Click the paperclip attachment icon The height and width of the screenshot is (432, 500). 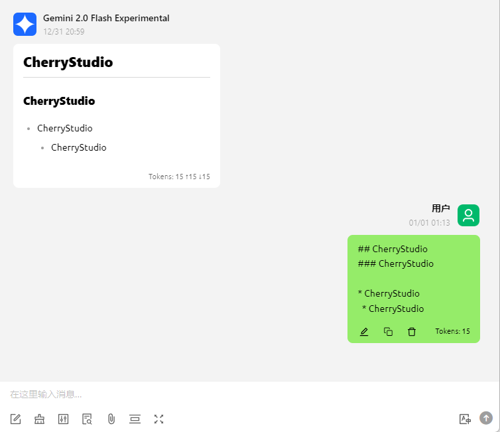point(111,419)
